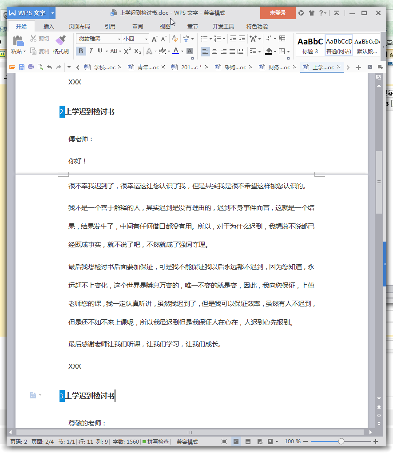Viewport: 393px width, 453px height.
Task: Align text right
Action: pos(224,52)
